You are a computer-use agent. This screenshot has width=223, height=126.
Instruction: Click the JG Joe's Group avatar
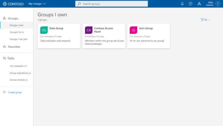[133, 30]
